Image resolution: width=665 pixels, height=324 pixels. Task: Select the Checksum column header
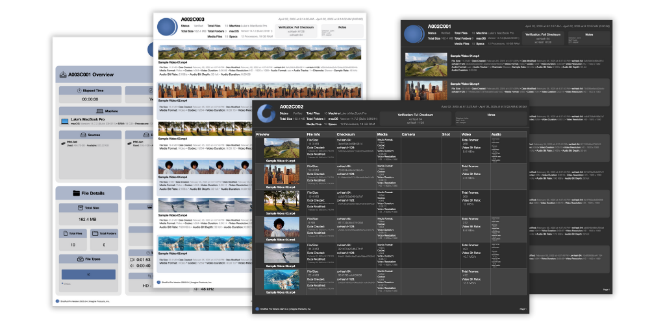[x=345, y=134]
